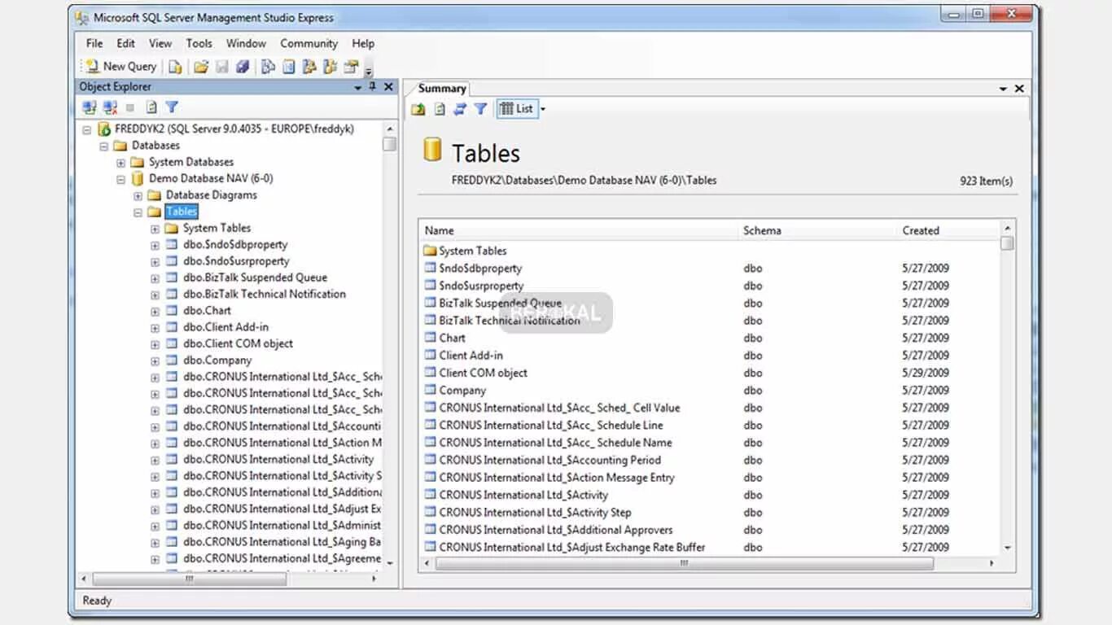Expand the dbo.Company tree node

coord(155,361)
